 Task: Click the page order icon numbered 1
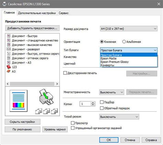pyautogui.click(x=39, y=111)
